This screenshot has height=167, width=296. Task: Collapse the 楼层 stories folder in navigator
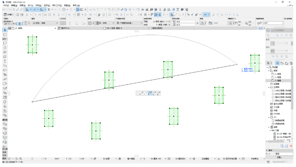click(269, 71)
